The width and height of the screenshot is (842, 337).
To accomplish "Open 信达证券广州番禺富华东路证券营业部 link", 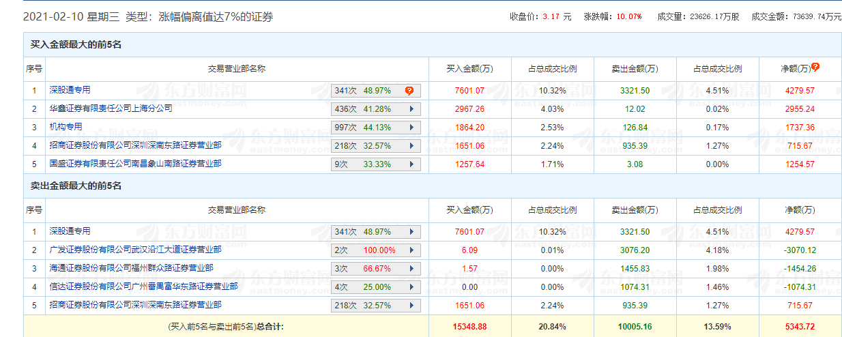I will [143, 287].
